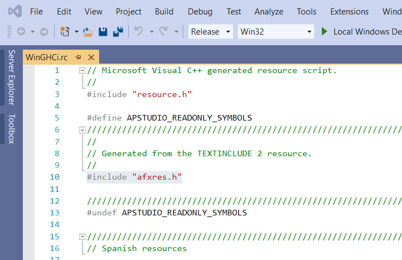Open the Win32 platform dropdown
Screen dimensions: 402x260
coord(276,32)
